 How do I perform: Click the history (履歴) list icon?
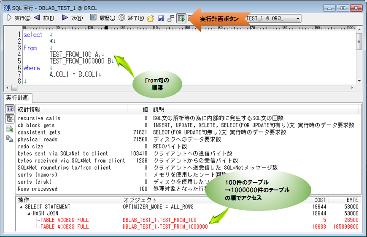point(92,18)
